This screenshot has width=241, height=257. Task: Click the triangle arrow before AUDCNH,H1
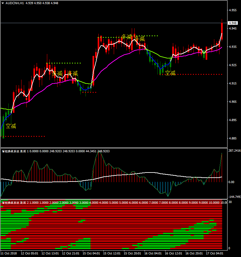point(3,3)
